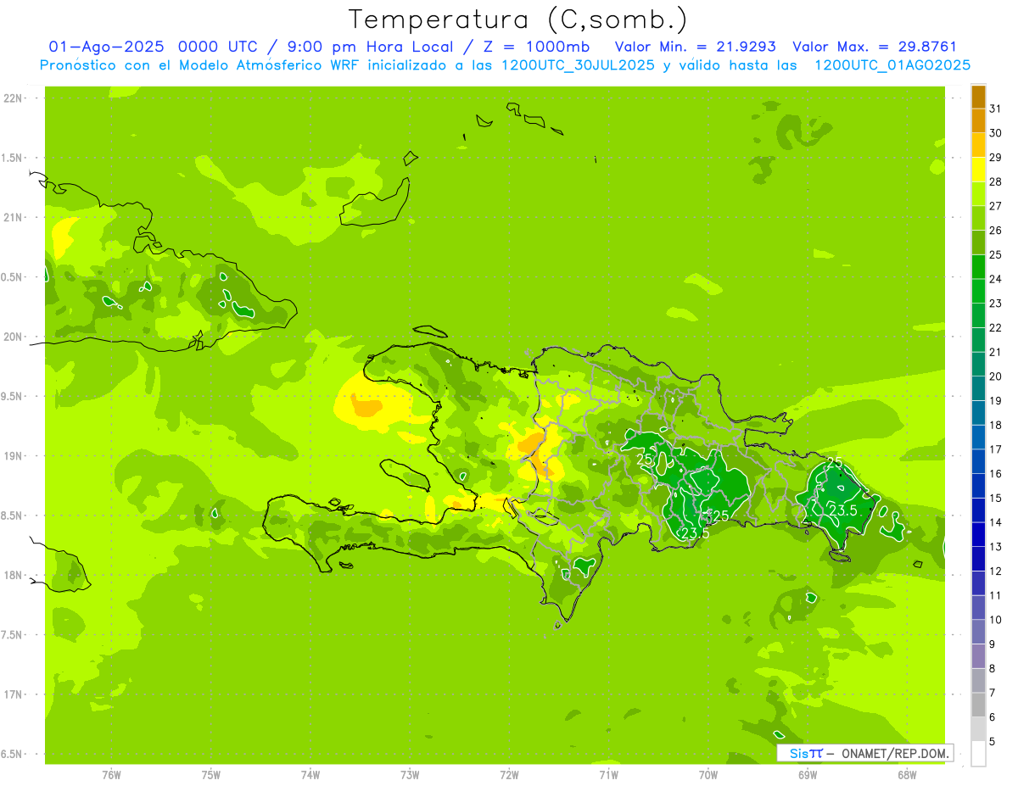Click the legend band between 21 and 22
The image size is (1018, 786).
(x=978, y=340)
